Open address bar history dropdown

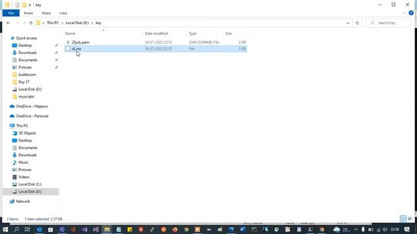(x=348, y=23)
